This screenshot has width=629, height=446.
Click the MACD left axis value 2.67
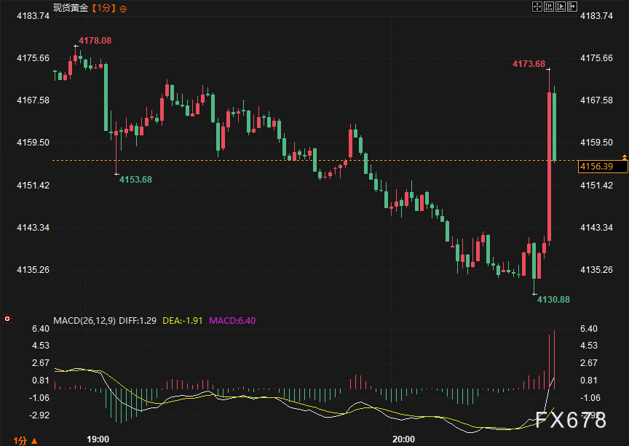pyautogui.click(x=41, y=362)
